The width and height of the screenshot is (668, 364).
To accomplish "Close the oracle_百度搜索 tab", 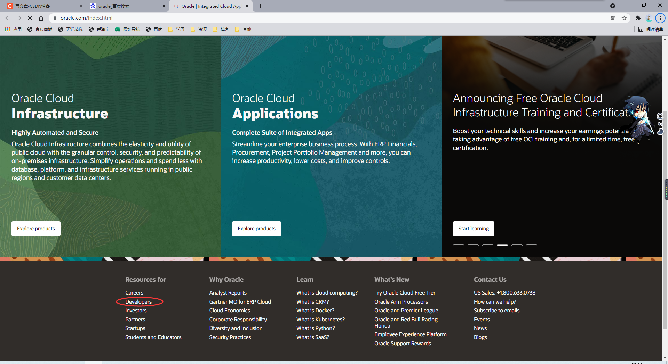I will (164, 6).
